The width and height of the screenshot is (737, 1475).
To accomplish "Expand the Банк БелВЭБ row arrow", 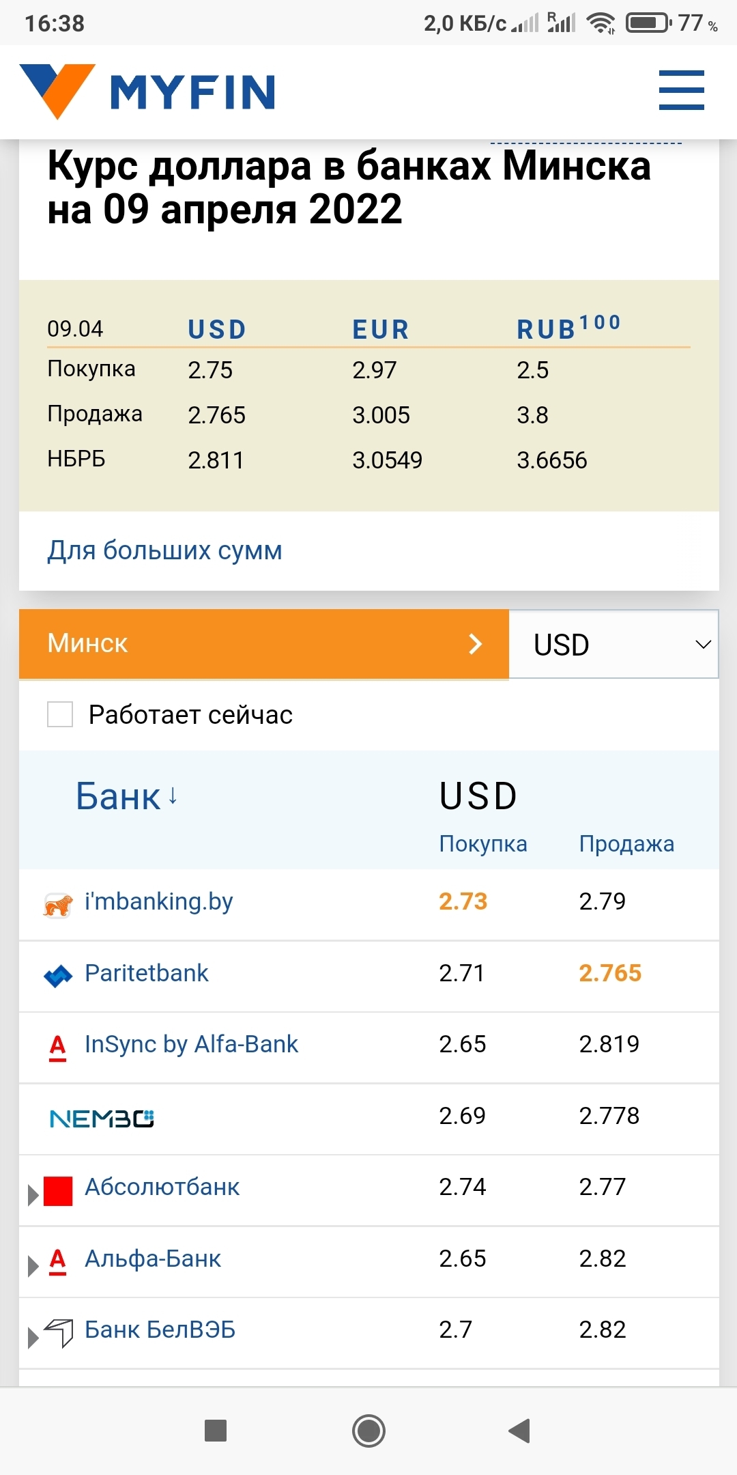I will tap(32, 1337).
